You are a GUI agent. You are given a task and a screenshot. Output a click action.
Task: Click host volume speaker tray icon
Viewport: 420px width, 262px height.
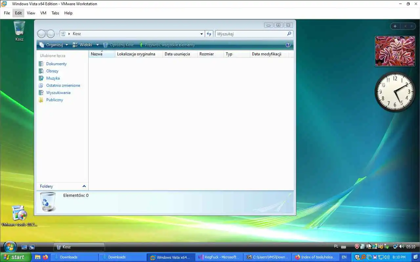[x=387, y=257]
